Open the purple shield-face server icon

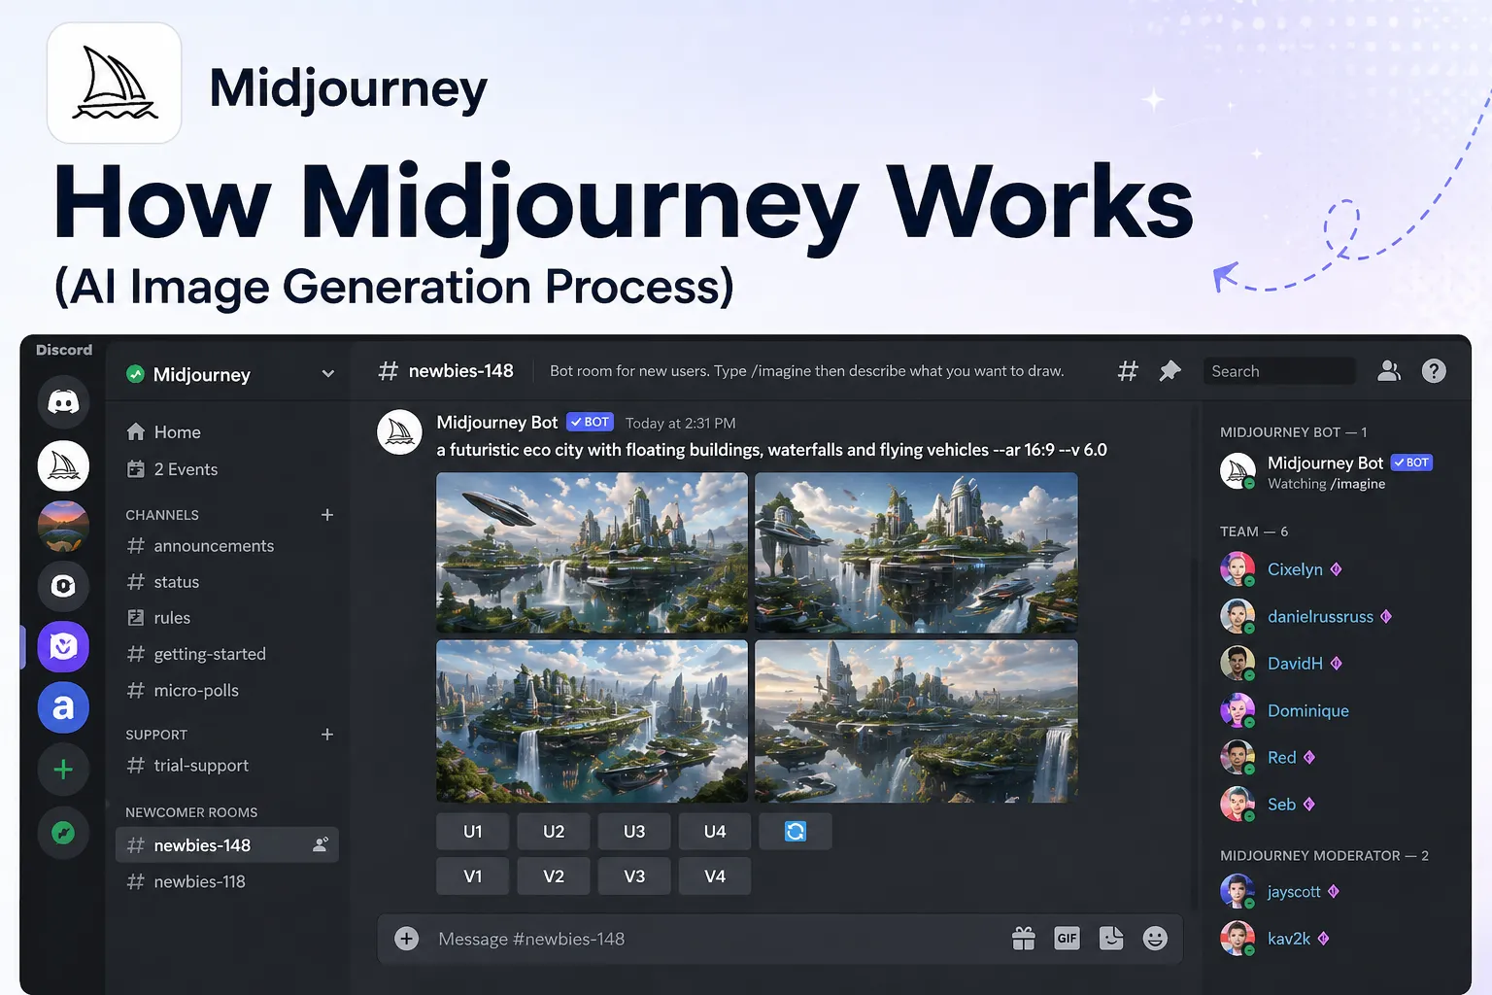[63, 646]
